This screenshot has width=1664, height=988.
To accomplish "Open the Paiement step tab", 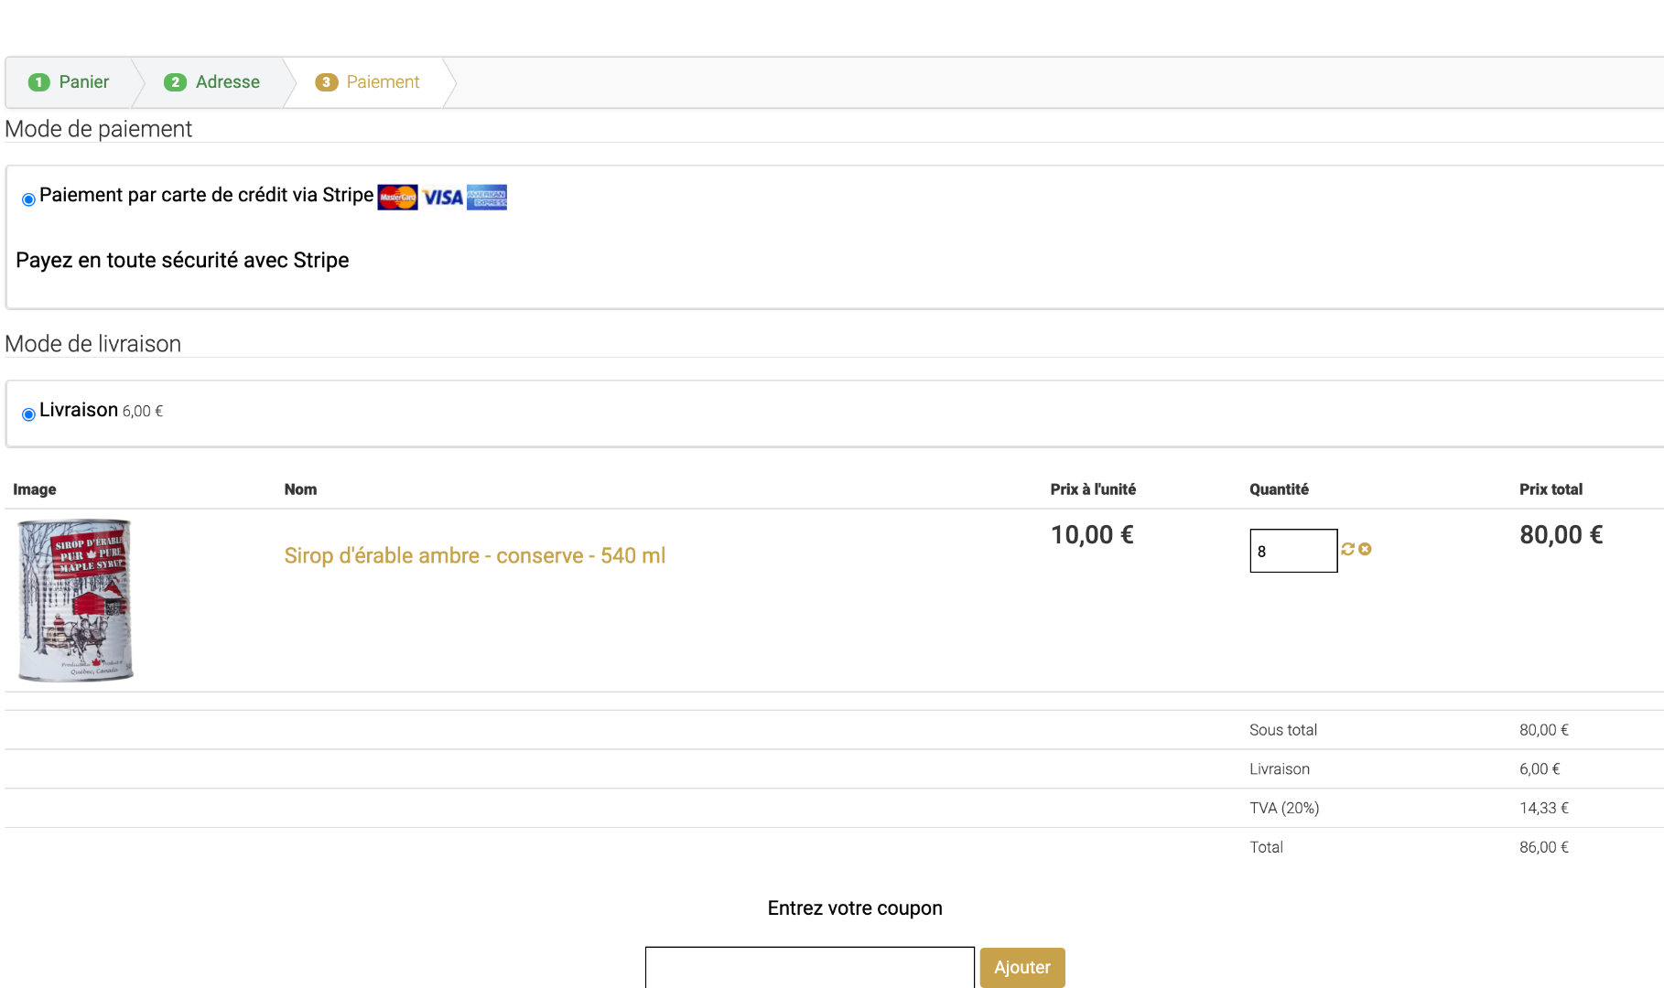I will (x=368, y=82).
